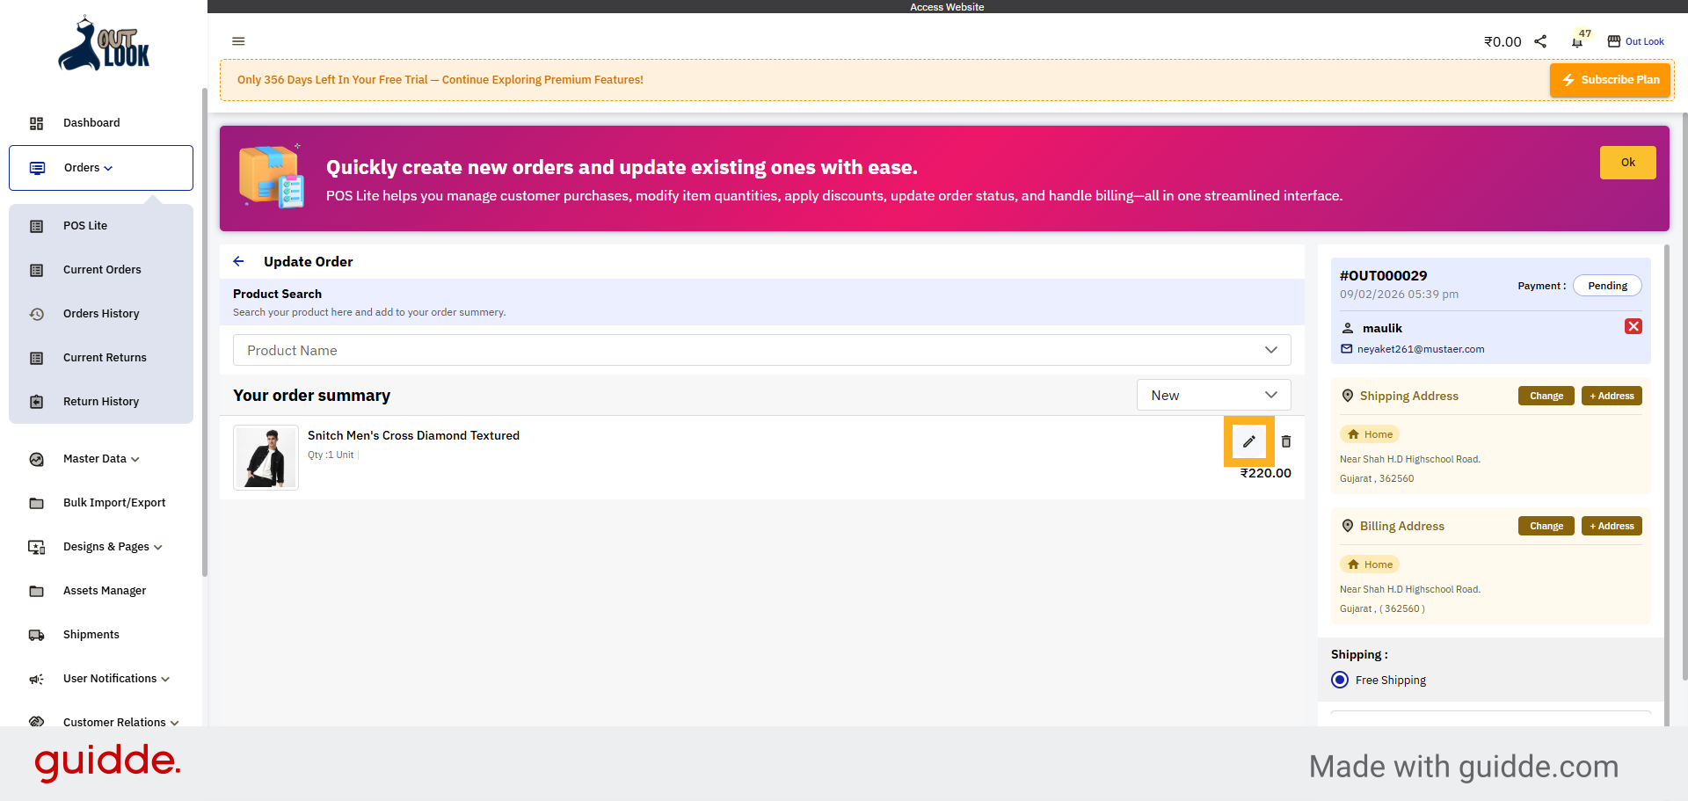
Task: Dismiss the banner with Ok button
Action: click(x=1627, y=163)
